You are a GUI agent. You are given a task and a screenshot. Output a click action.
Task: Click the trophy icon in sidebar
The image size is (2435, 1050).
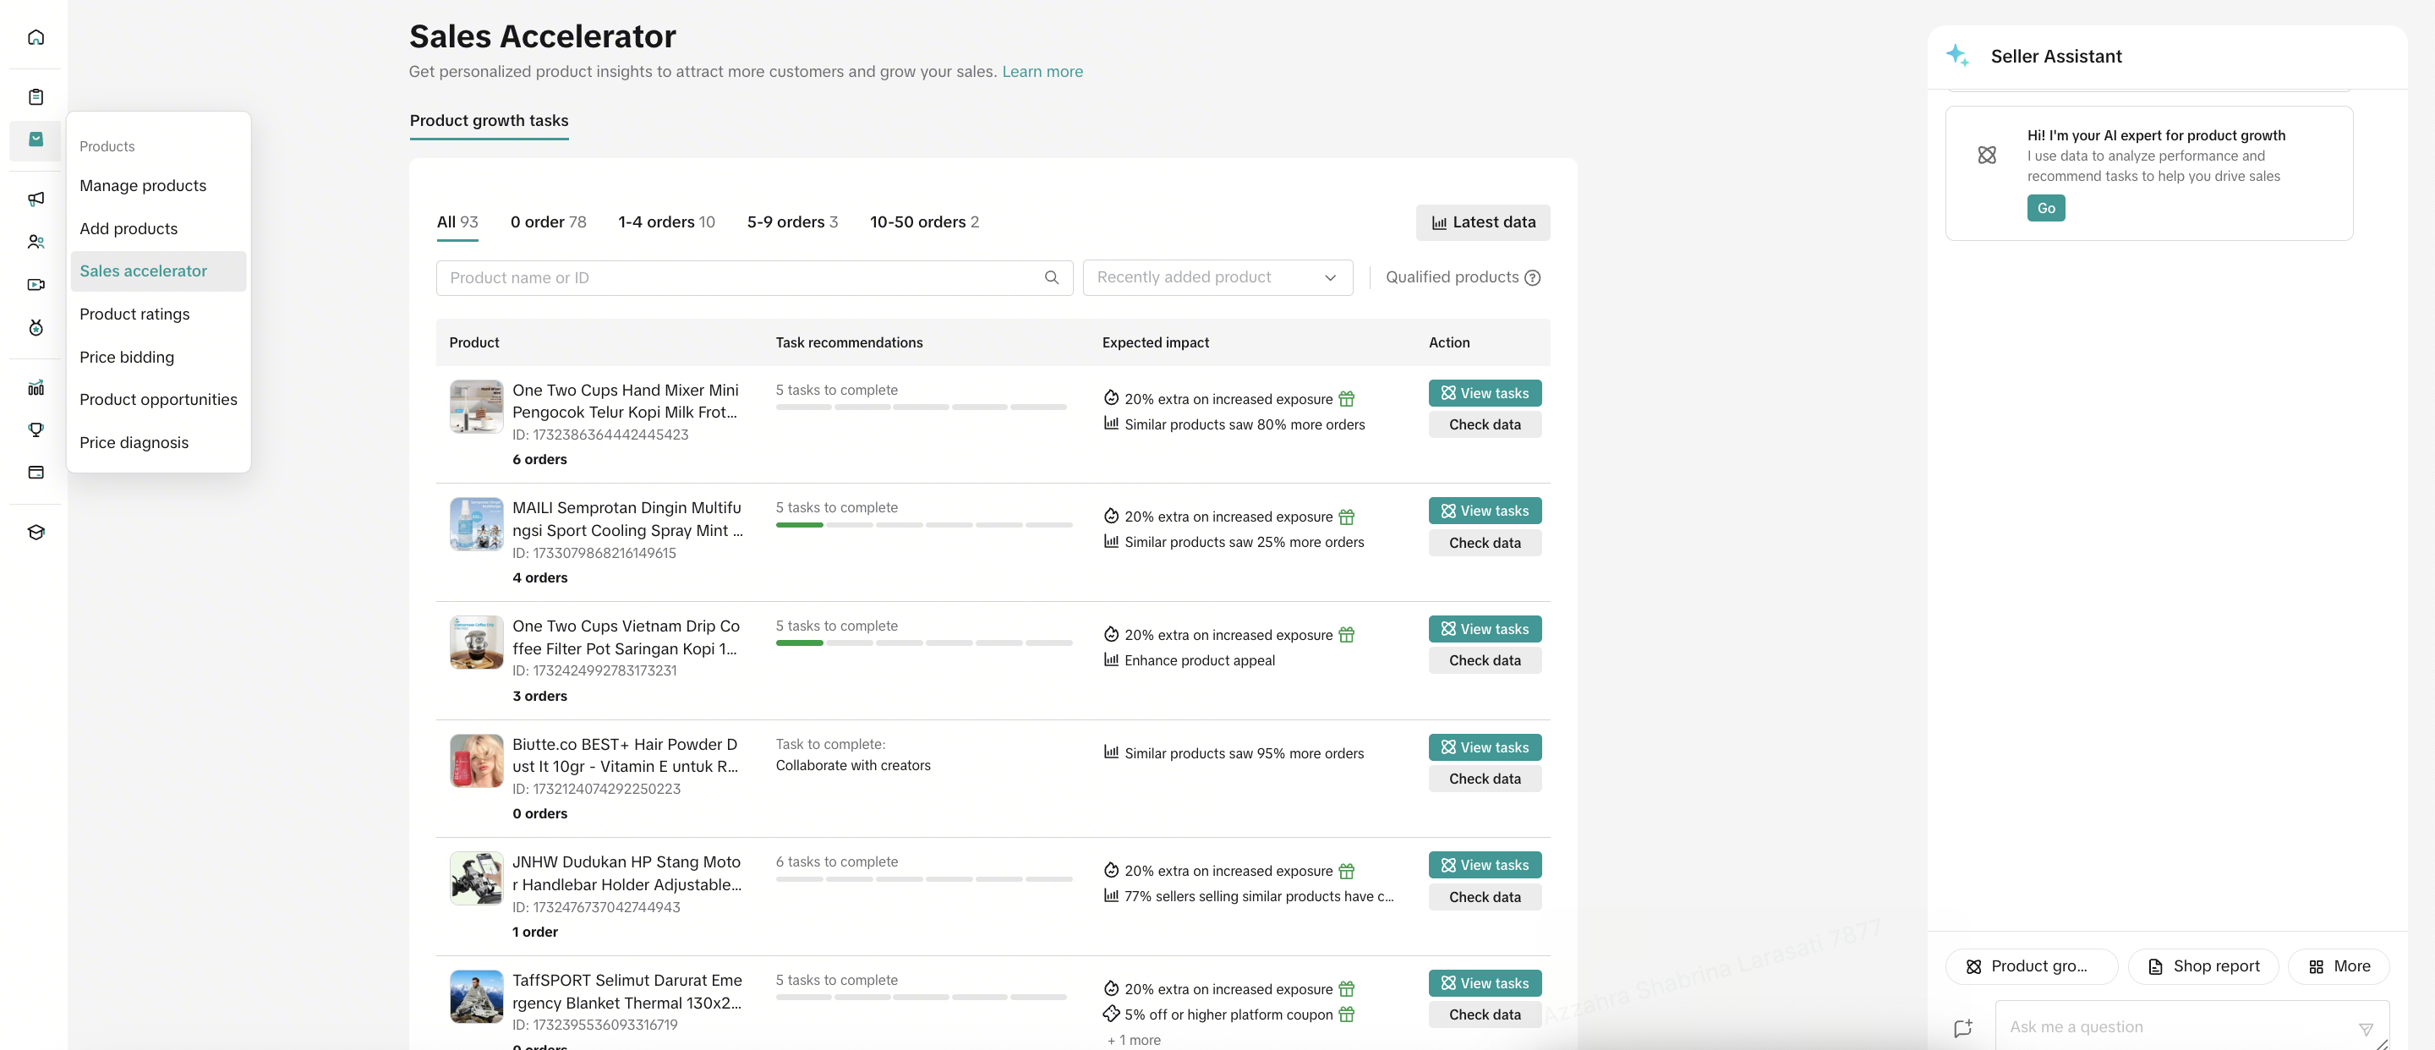click(36, 430)
